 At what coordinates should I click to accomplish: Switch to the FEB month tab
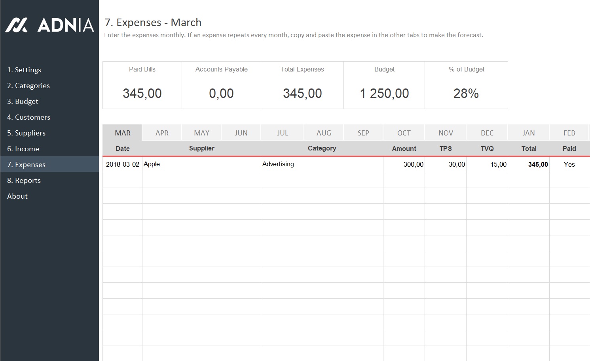click(x=569, y=133)
